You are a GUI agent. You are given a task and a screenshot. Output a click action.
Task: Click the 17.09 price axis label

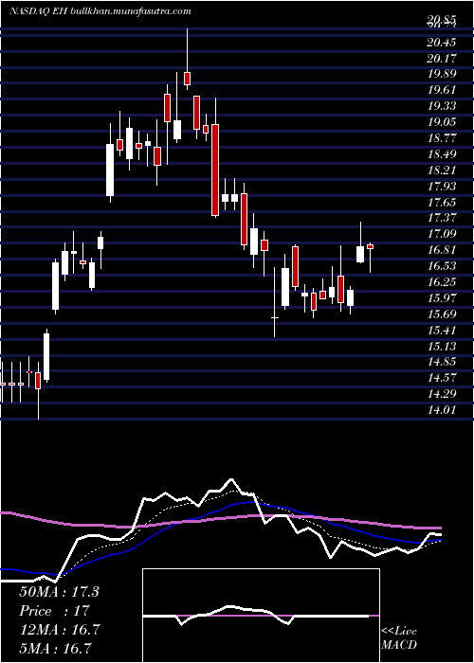[x=442, y=234]
